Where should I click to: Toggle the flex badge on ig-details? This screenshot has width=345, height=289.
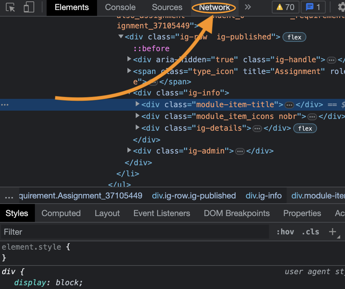pyautogui.click(x=305, y=128)
